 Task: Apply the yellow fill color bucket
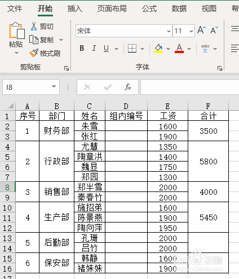point(158,49)
